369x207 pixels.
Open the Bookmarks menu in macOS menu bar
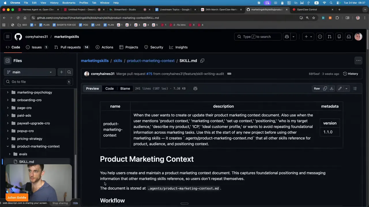[69, 3]
